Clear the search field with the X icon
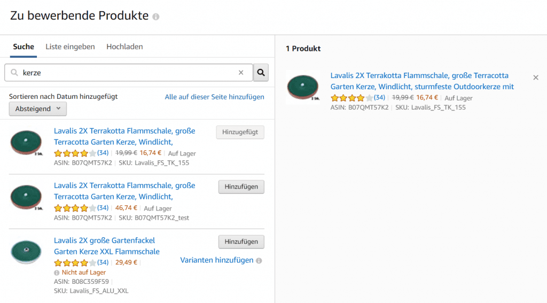Screen dimensions: 547x303 click(x=241, y=73)
